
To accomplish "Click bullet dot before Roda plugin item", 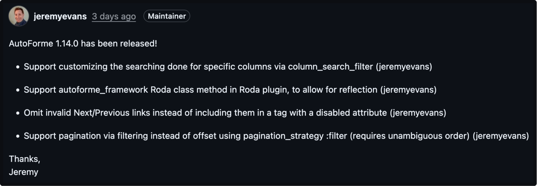I will (x=18, y=90).
